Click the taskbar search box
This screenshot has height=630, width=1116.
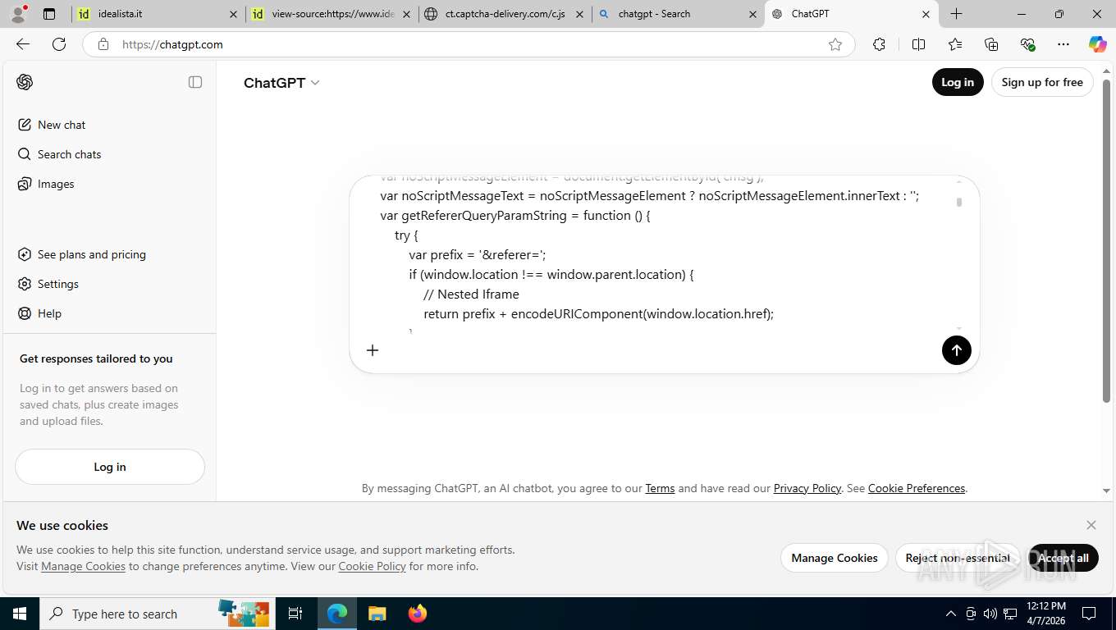tap(156, 614)
